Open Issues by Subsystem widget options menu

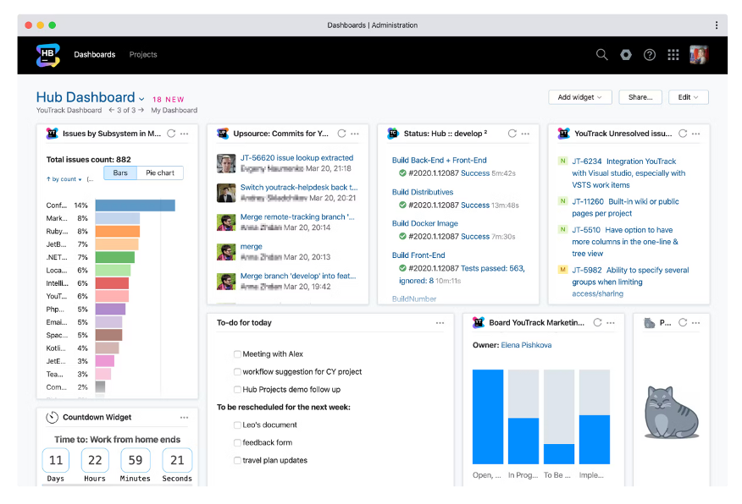[x=184, y=134]
